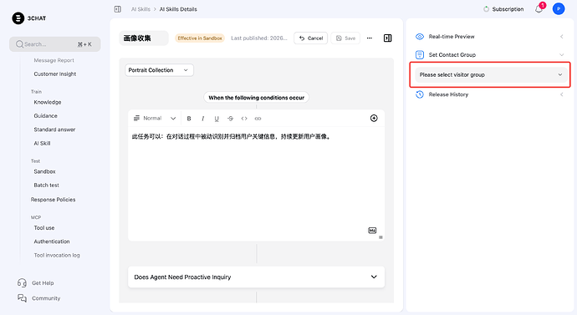Open Guidance in sidebar
577x315 pixels.
click(46, 116)
